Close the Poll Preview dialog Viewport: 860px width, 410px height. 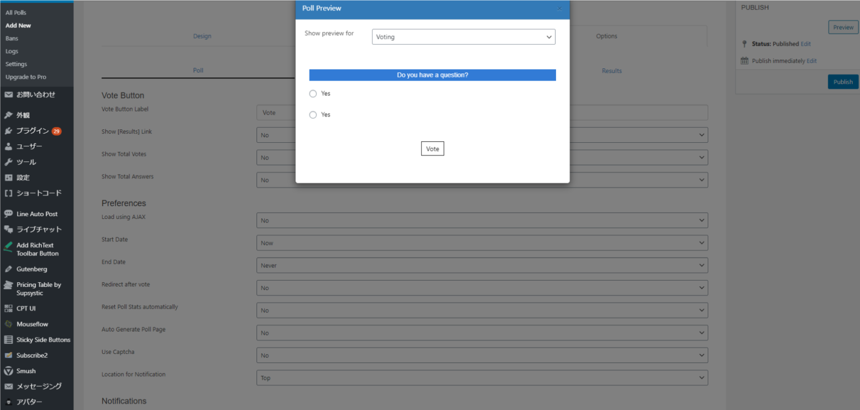[559, 8]
